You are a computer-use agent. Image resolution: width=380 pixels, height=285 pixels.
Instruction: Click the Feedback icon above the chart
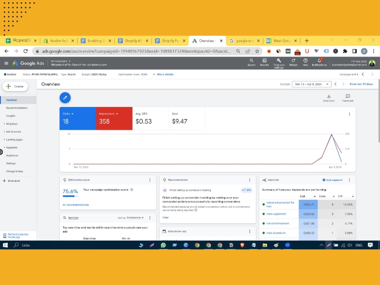[x=348, y=98]
